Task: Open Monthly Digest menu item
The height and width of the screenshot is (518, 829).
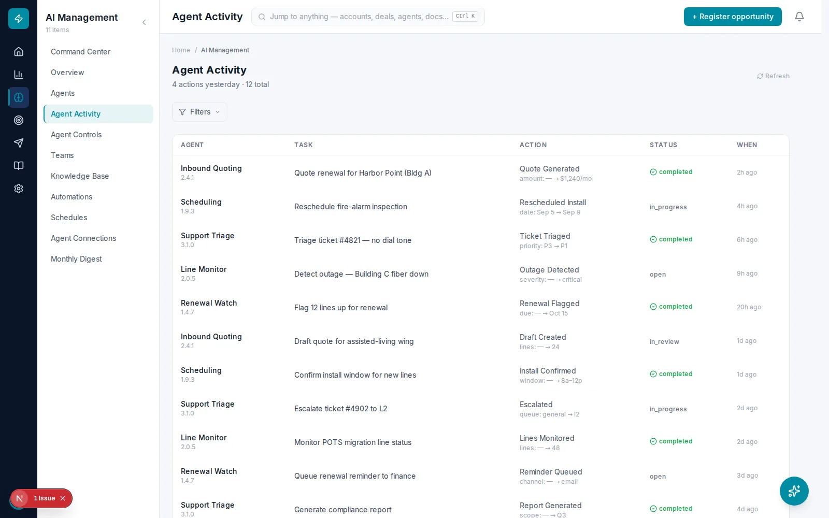Action: [x=98, y=259]
